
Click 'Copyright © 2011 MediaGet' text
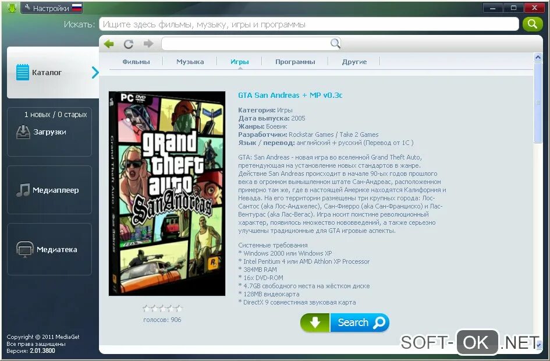(x=43, y=337)
